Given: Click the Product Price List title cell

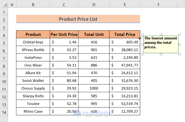Looking at the screenshot, I should coord(78,19).
